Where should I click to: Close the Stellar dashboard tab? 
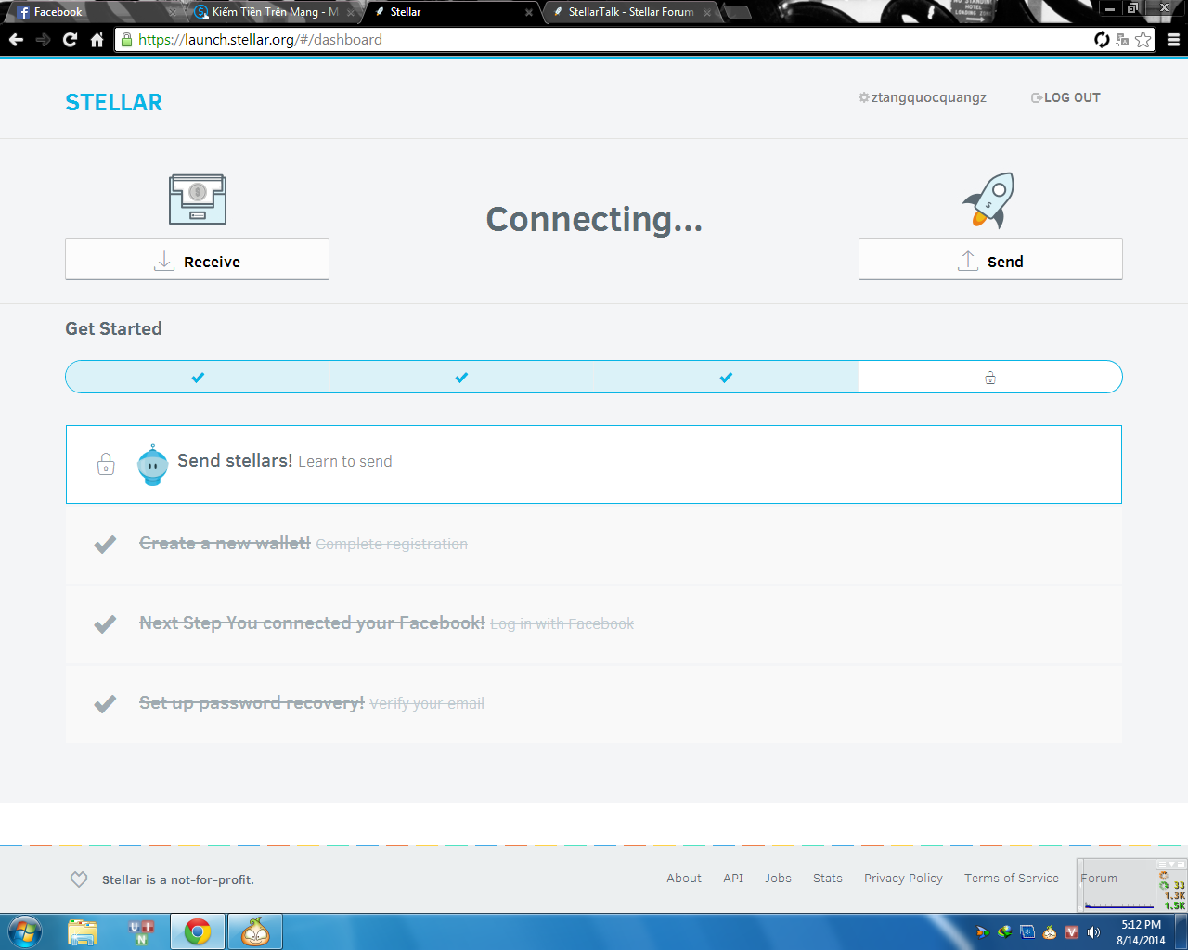[x=529, y=12]
